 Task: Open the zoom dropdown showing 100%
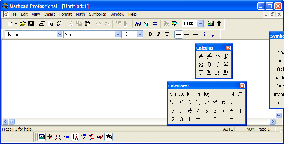[x=200, y=24]
